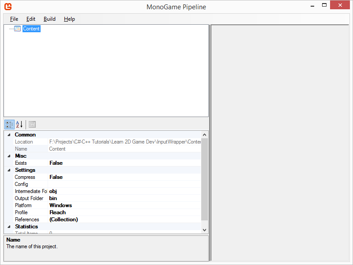
Task: Click the Settings category header text
Action: (x=25, y=170)
